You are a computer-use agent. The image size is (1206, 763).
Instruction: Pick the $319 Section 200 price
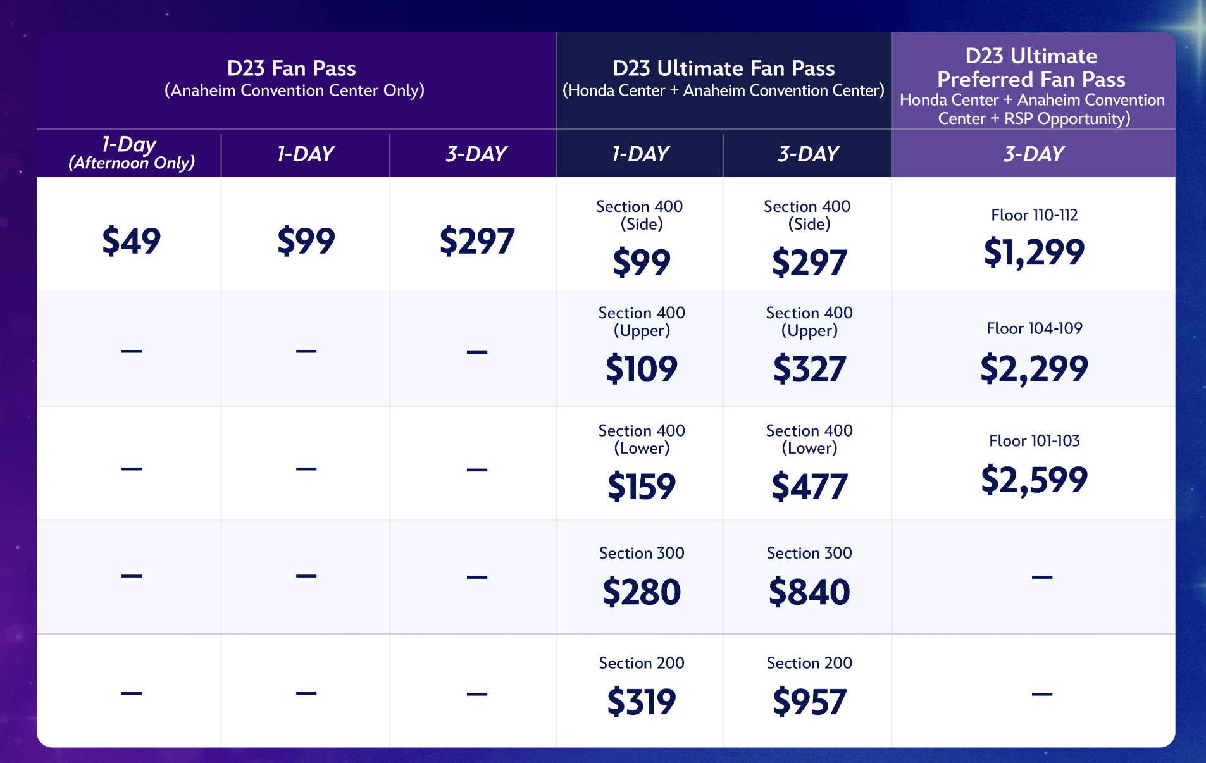pyautogui.click(x=641, y=702)
